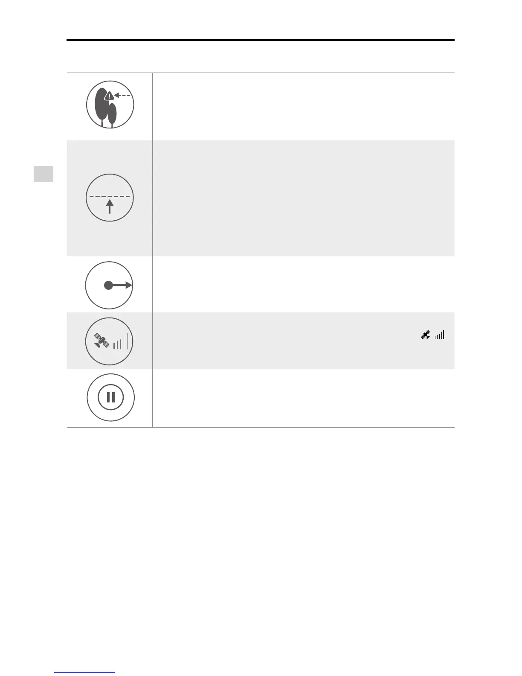Click the small satellite icon at row's right

pos(425,335)
